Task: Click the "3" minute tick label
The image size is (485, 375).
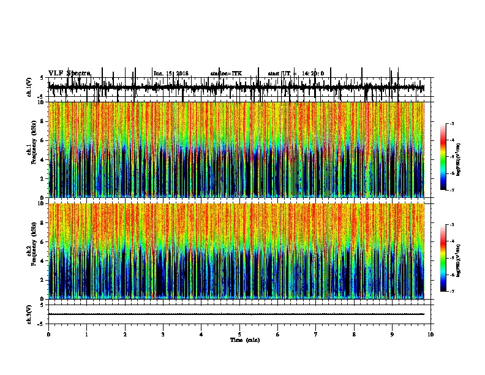Action: click(x=163, y=335)
